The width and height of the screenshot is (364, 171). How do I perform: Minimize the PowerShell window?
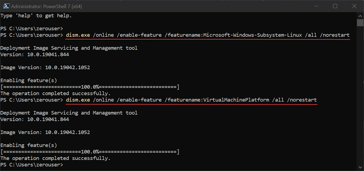tap(316, 6)
